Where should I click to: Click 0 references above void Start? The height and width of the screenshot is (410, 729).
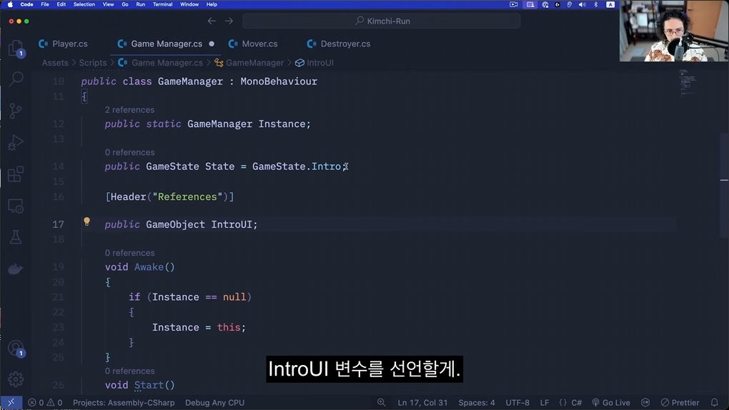point(129,371)
